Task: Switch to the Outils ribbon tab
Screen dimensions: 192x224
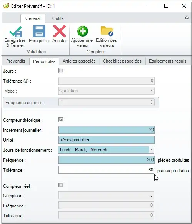Action: (58, 18)
